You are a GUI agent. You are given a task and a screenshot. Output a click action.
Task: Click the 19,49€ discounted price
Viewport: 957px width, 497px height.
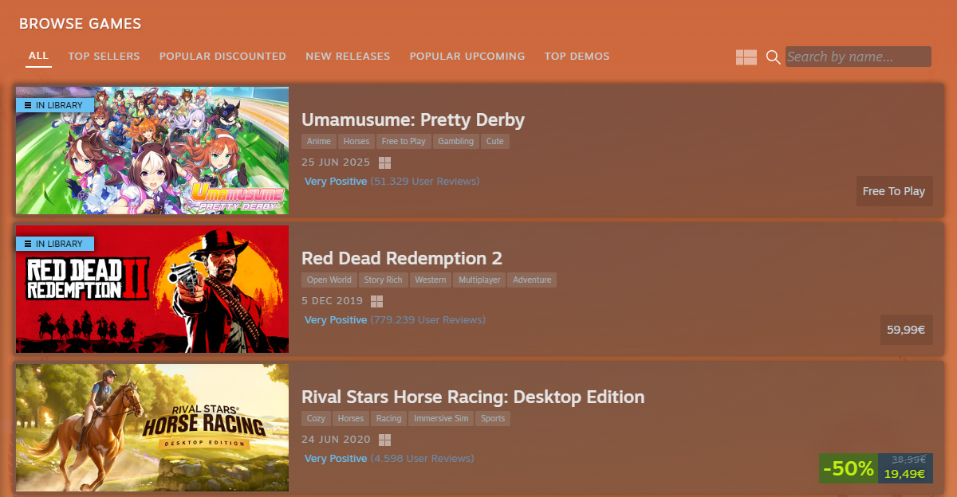coord(904,474)
